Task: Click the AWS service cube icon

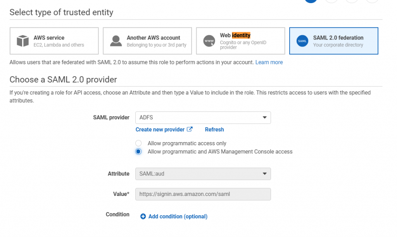Action: 23,41
